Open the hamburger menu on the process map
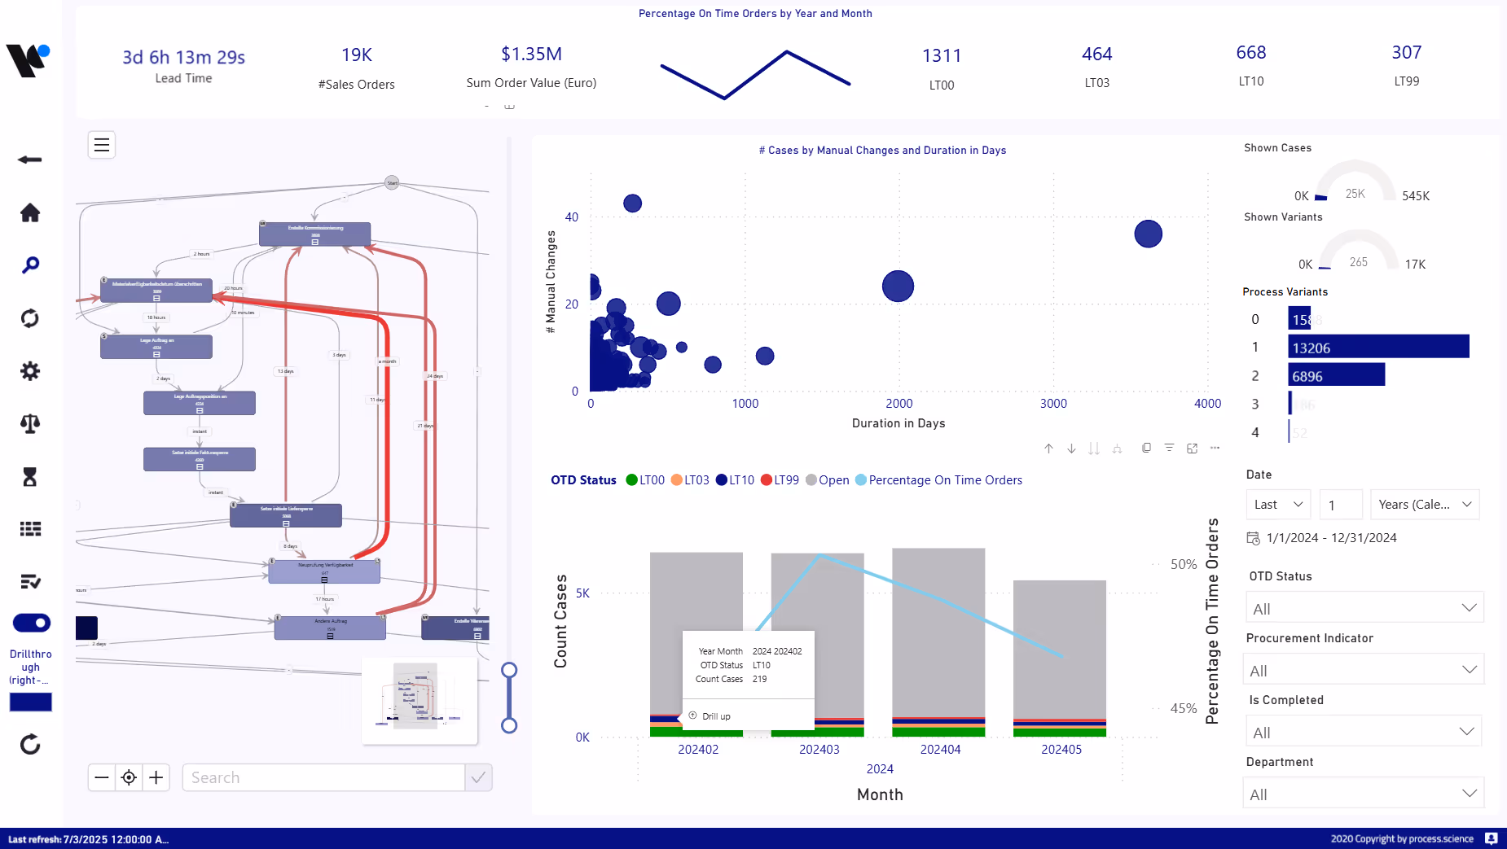The image size is (1507, 849). coord(101,144)
